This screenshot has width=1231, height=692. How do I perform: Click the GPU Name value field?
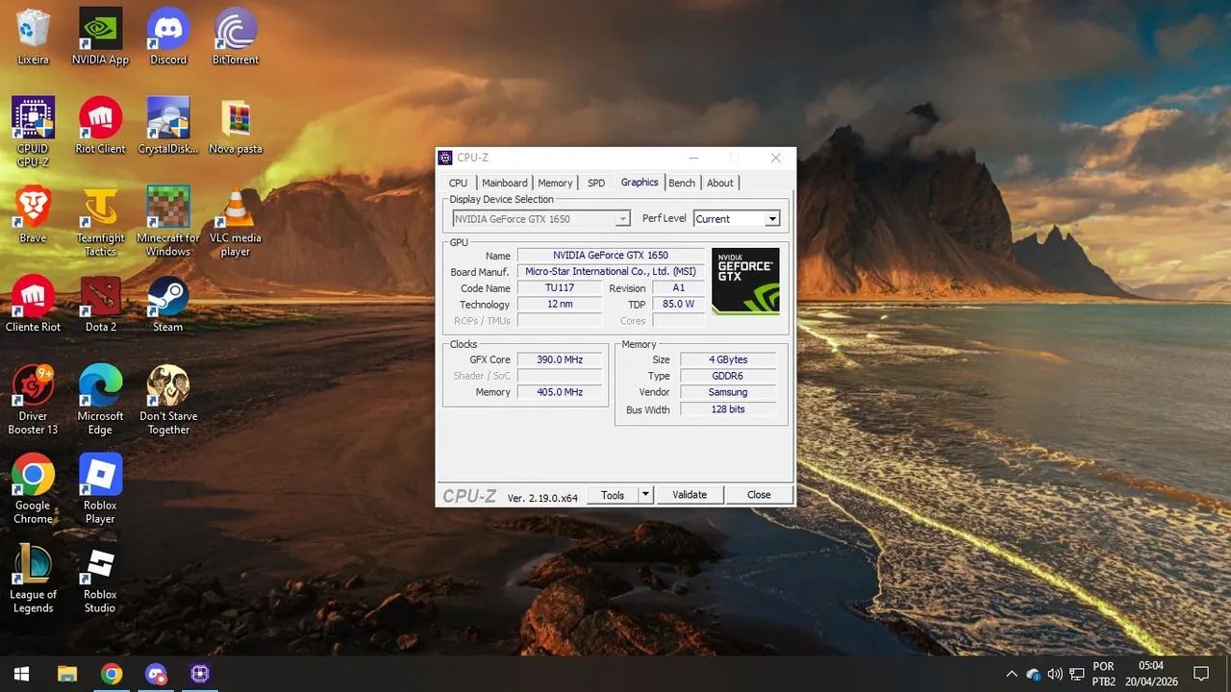611,256
